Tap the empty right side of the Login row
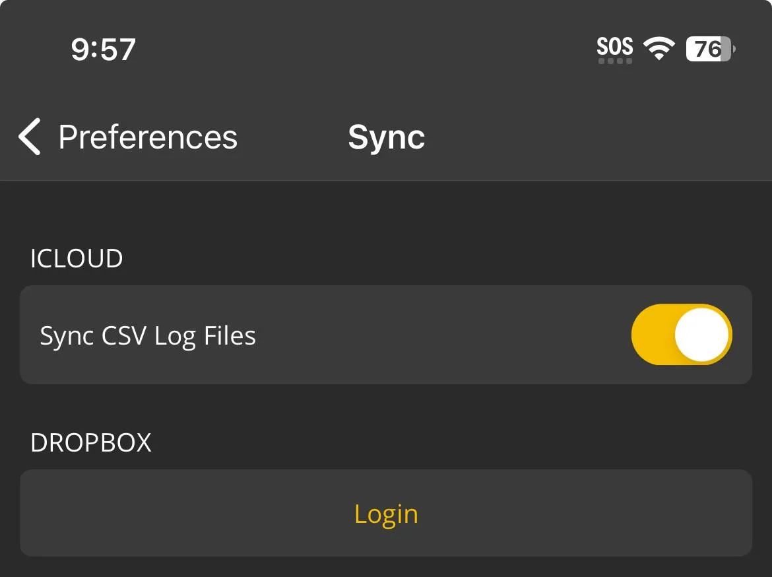The image size is (772, 577). point(607,514)
